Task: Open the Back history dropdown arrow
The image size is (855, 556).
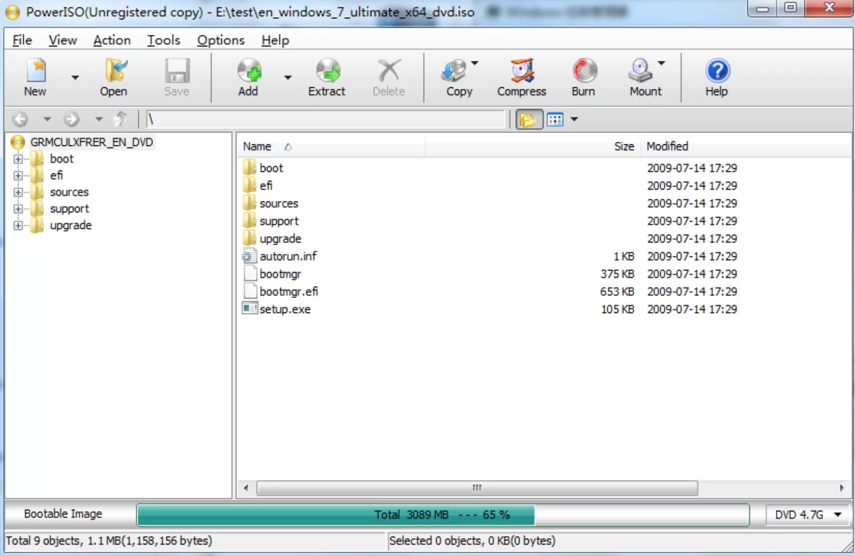Action: click(47, 119)
